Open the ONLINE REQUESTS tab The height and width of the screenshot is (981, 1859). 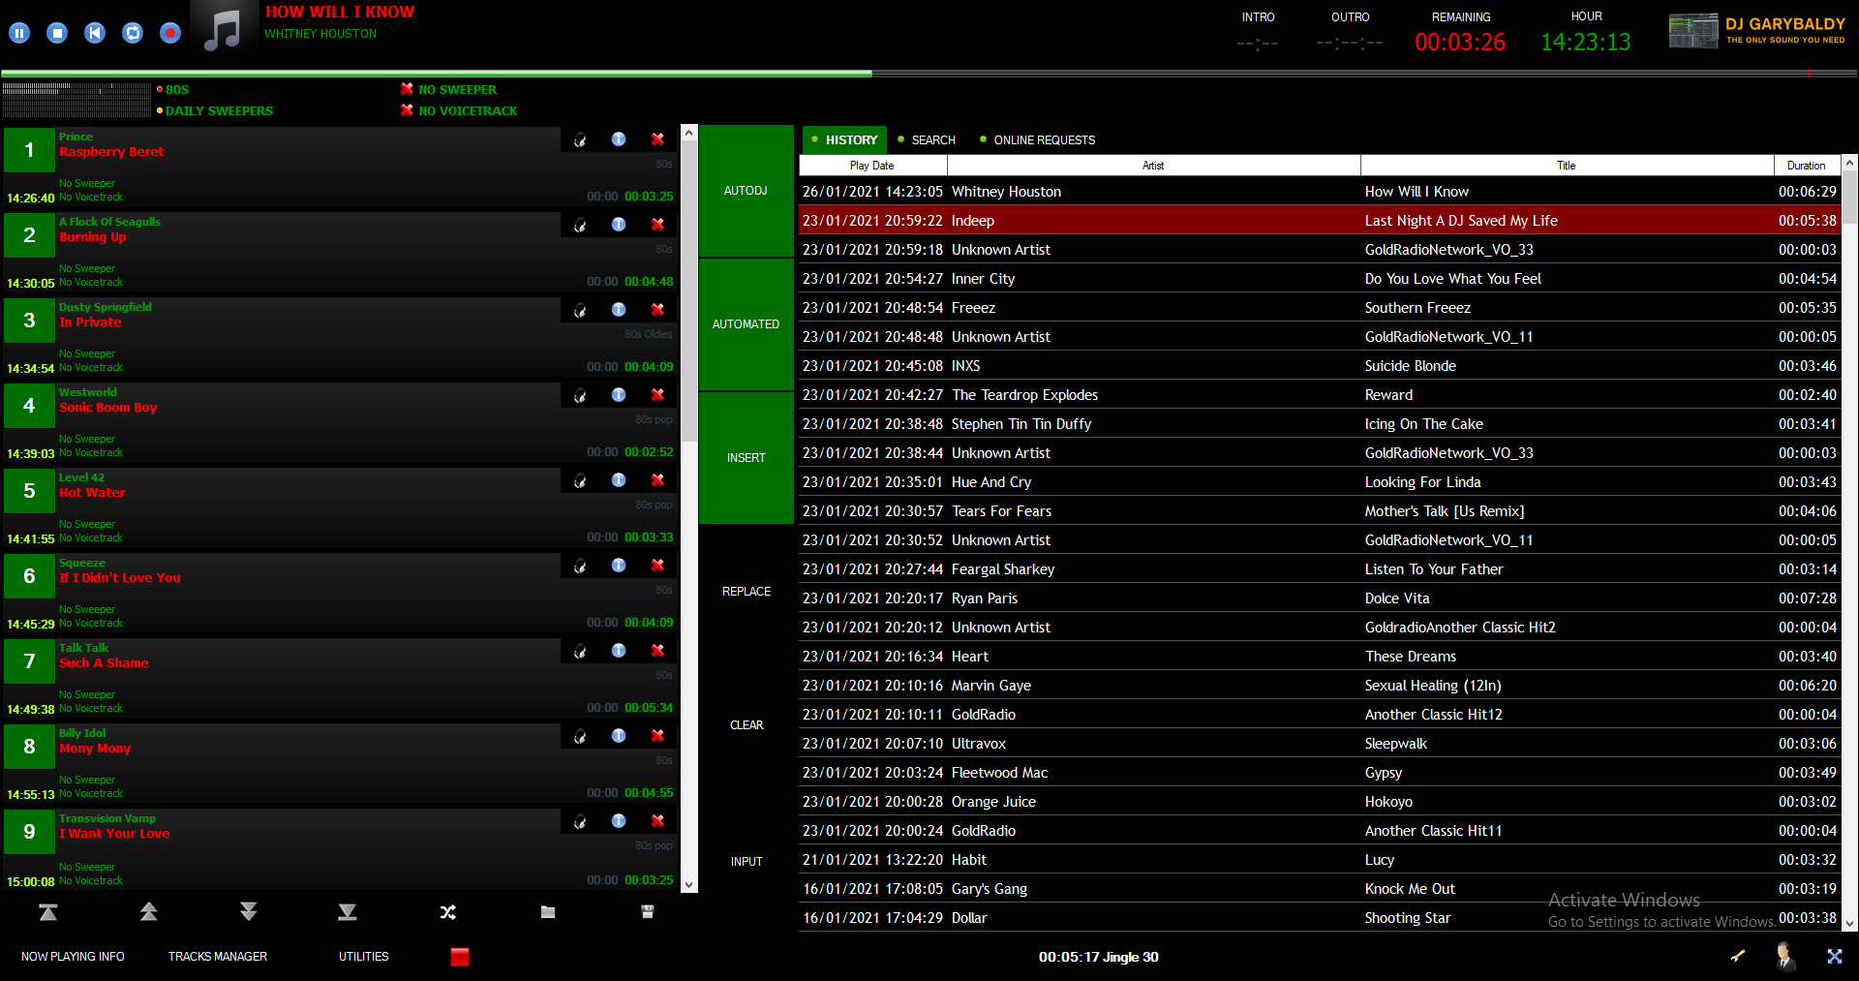click(1043, 139)
